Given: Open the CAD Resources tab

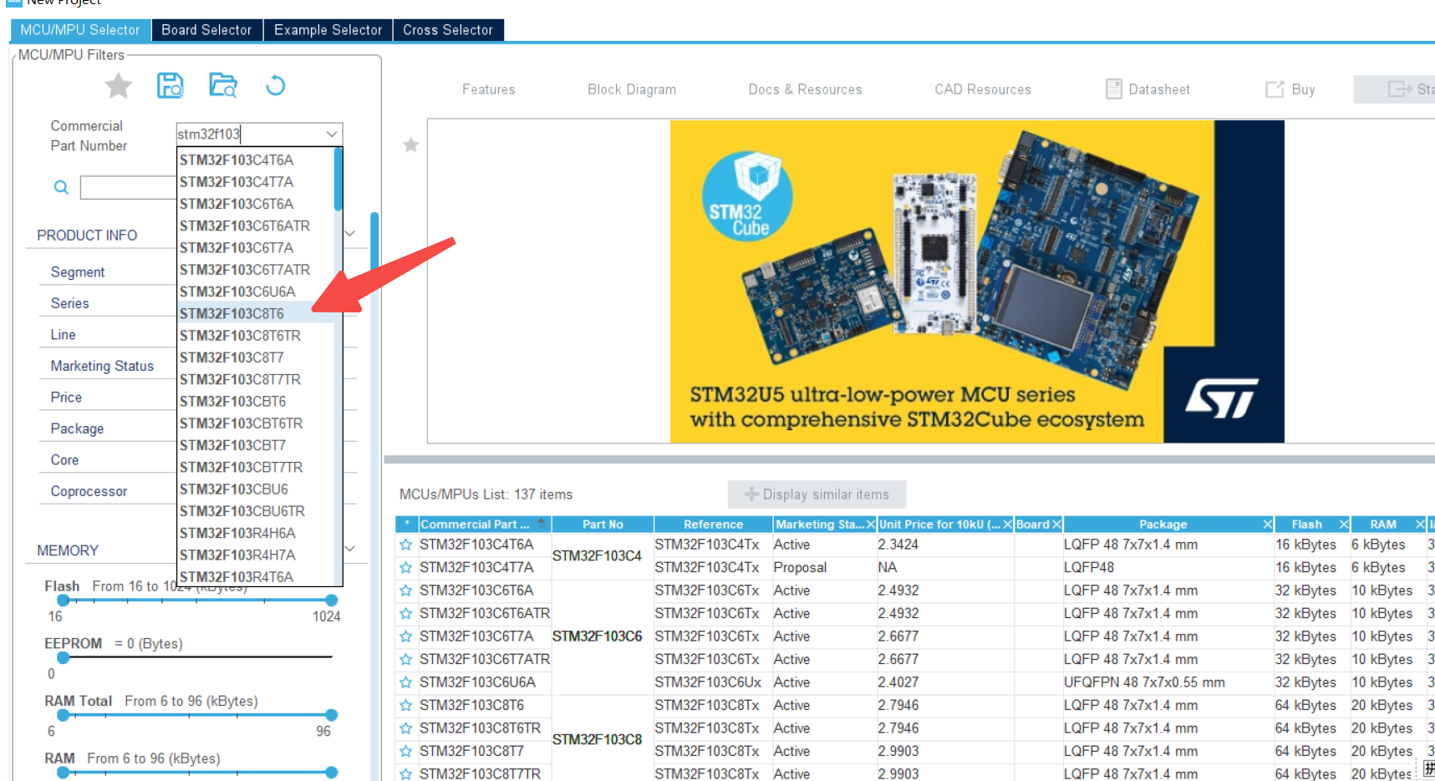Looking at the screenshot, I should (x=983, y=89).
